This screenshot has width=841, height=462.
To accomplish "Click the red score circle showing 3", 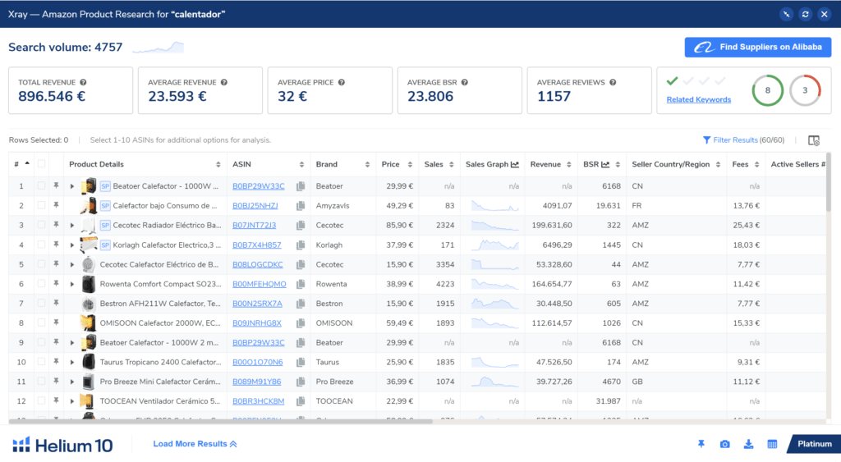I will 805,90.
